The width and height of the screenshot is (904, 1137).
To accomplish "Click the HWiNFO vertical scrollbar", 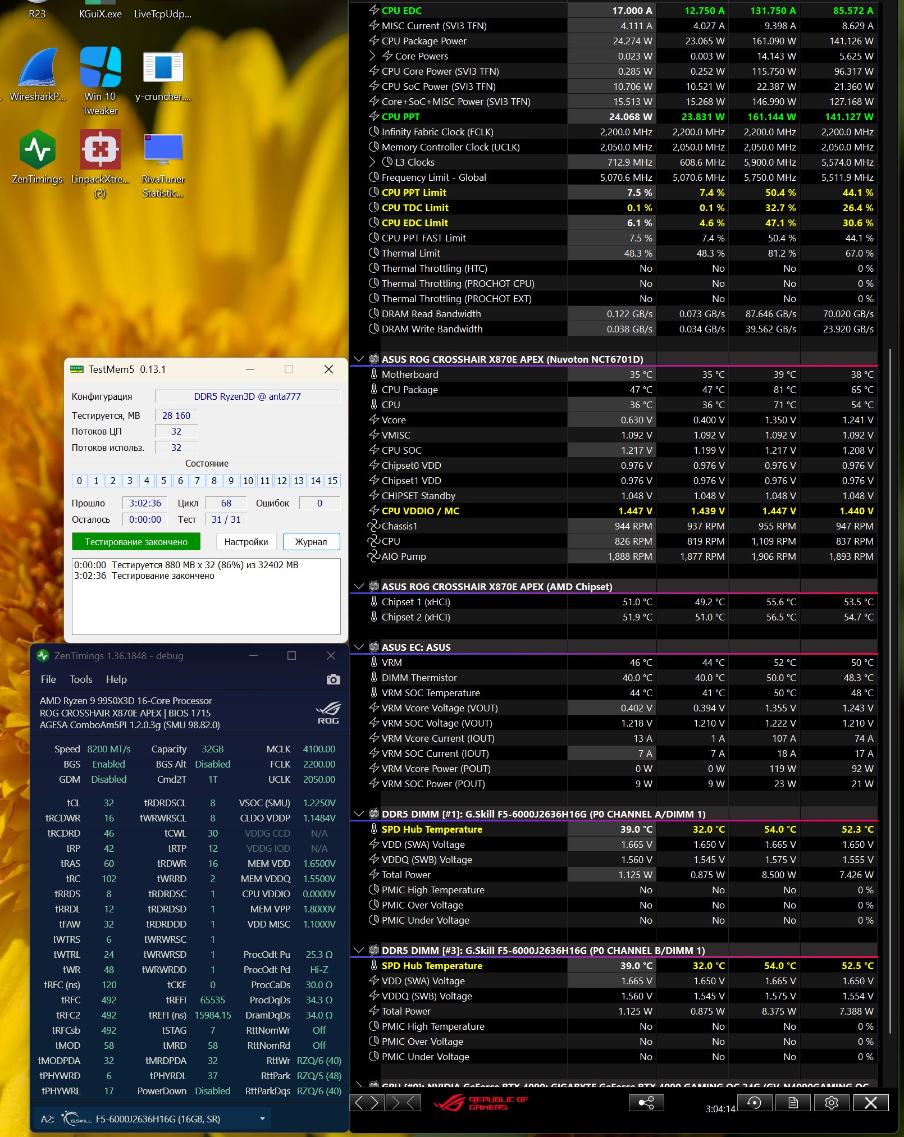I will coord(891,691).
